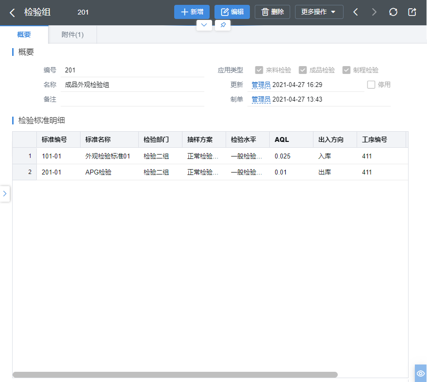Click the eye visibility icon at bottom right
The width and height of the screenshot is (427, 382).
coord(421,373)
